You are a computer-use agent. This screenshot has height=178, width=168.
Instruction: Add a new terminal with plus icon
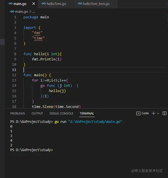coord(153,113)
